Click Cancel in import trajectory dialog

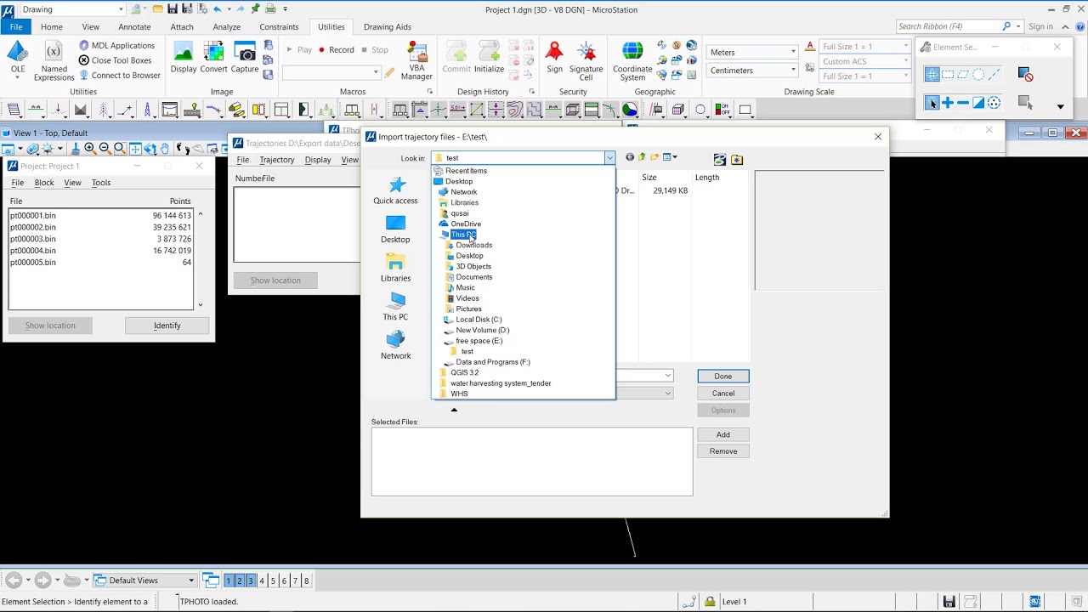click(723, 394)
